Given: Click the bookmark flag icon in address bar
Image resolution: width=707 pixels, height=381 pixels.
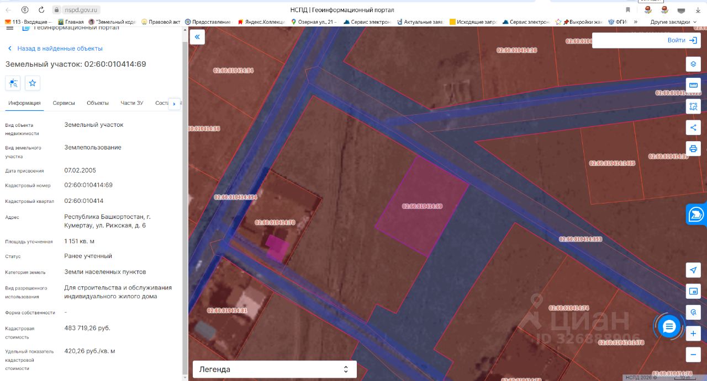Looking at the screenshot, I should tap(627, 10).
